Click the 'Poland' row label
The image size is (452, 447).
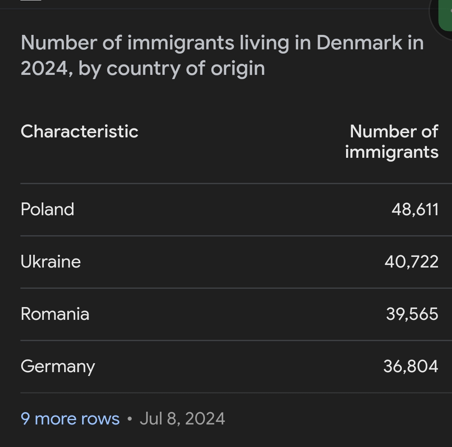[47, 209]
